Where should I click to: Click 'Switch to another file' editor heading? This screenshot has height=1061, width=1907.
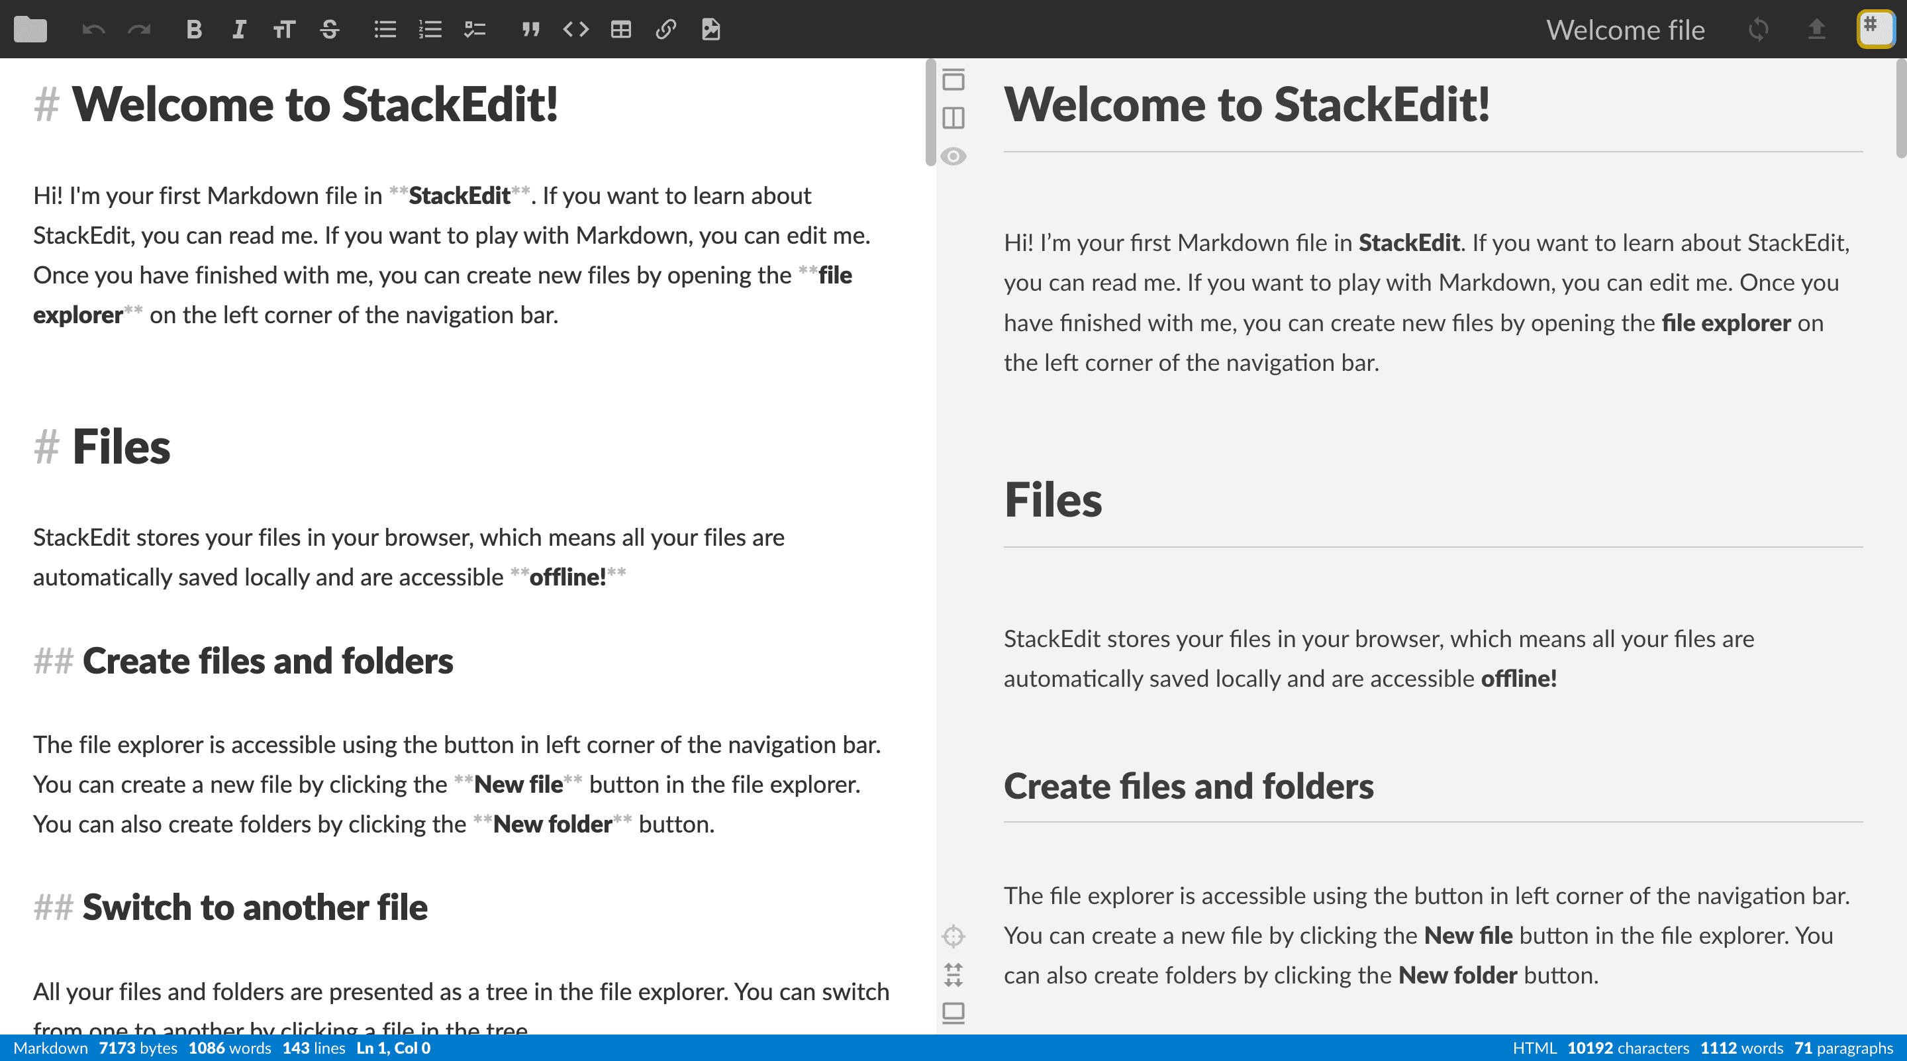pyautogui.click(x=255, y=907)
